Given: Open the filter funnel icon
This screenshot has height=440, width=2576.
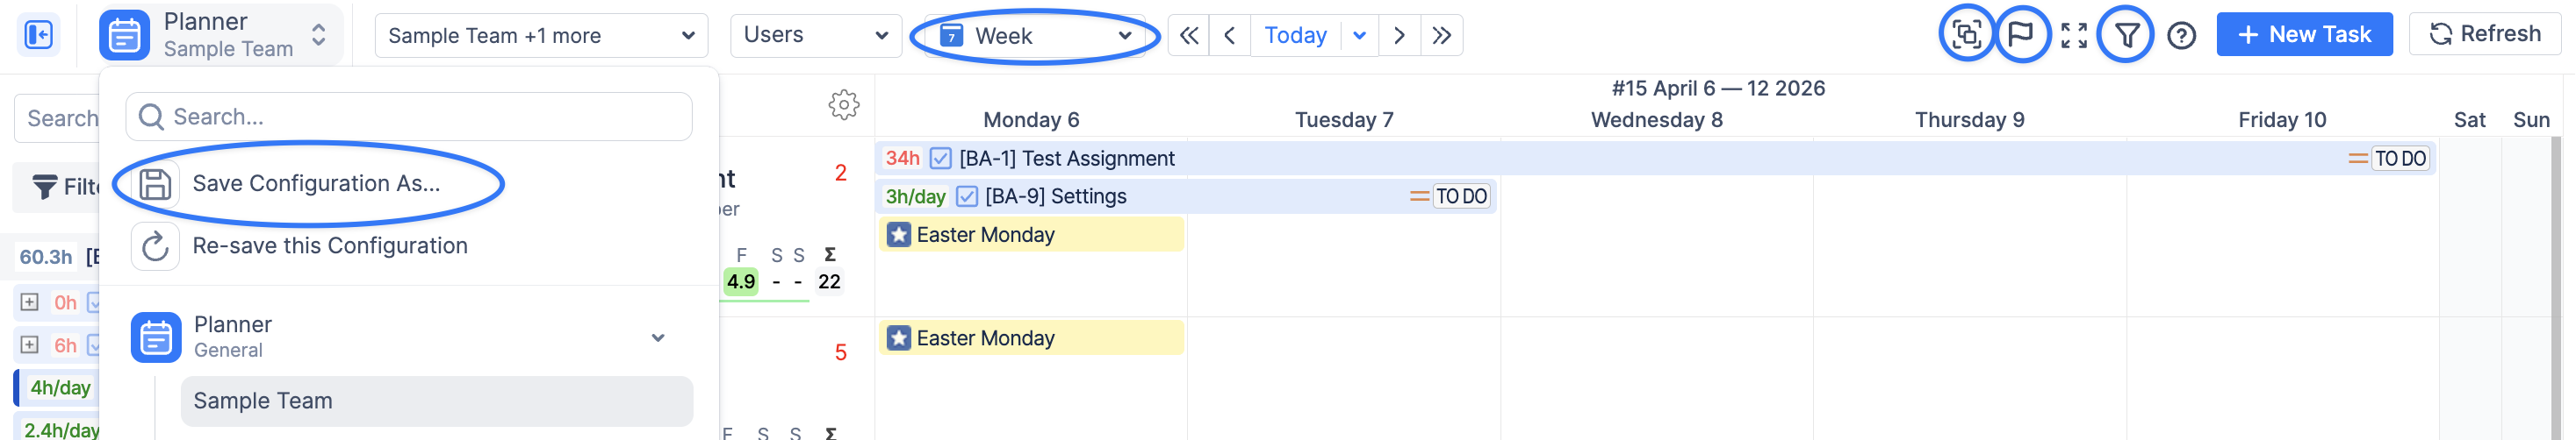Looking at the screenshot, I should (2126, 36).
